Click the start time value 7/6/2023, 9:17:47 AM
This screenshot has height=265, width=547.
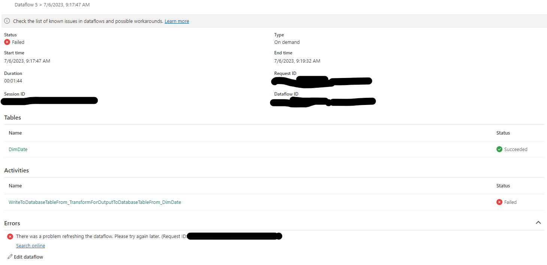pos(27,61)
